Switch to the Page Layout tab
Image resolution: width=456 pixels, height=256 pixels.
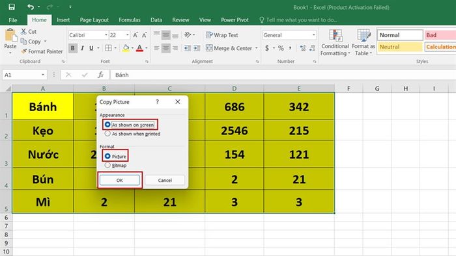click(94, 20)
